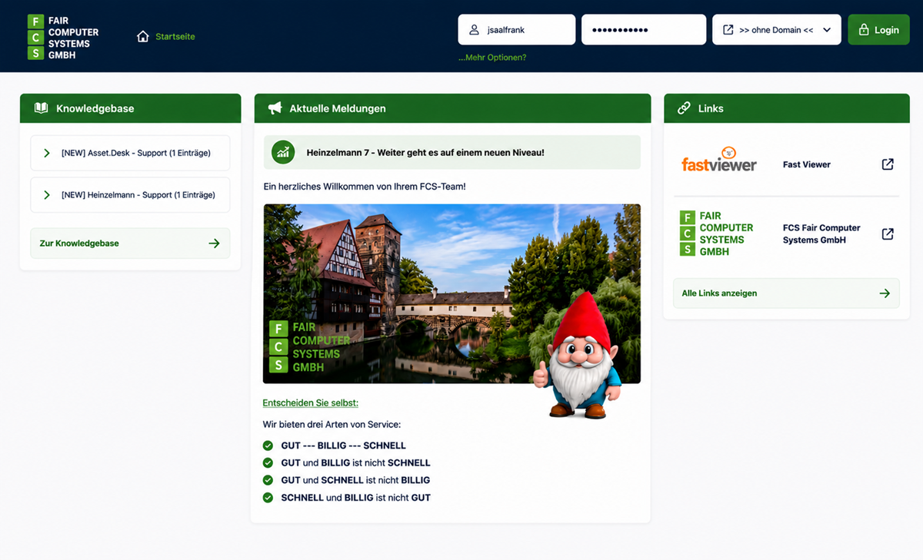Click 'Alle Links anzeigen' button
This screenshot has height=560, width=923.
coord(786,293)
